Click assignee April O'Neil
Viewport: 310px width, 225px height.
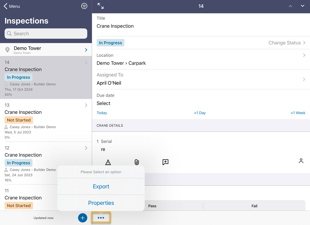coord(109,83)
